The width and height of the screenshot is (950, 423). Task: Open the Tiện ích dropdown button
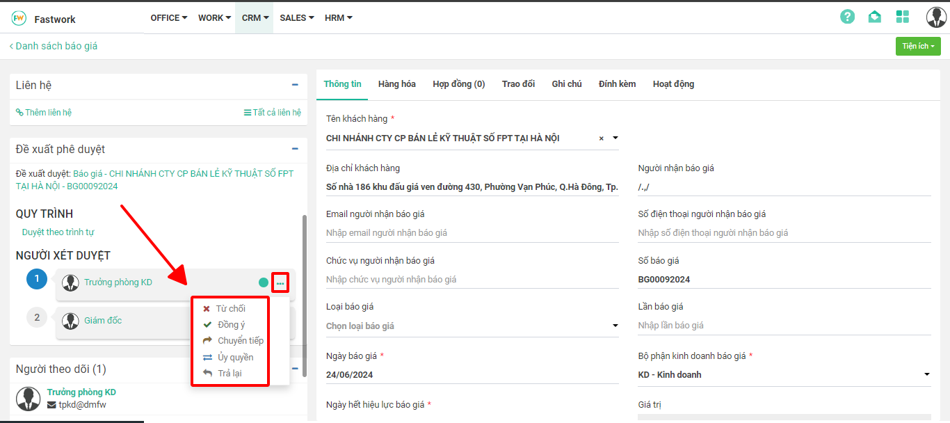[x=918, y=46]
